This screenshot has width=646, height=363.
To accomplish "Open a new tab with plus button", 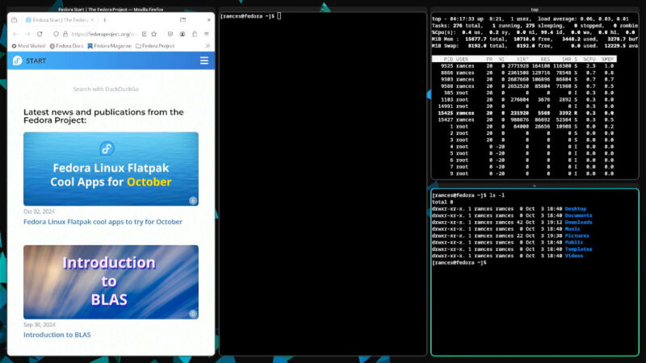I will tap(105, 19).
